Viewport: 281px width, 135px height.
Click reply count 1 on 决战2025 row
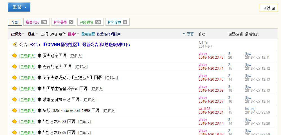229,109
